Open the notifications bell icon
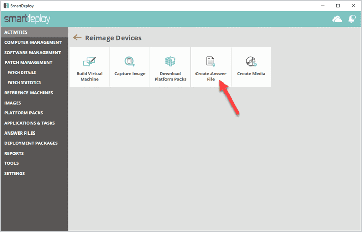The image size is (362, 232). [x=352, y=19]
